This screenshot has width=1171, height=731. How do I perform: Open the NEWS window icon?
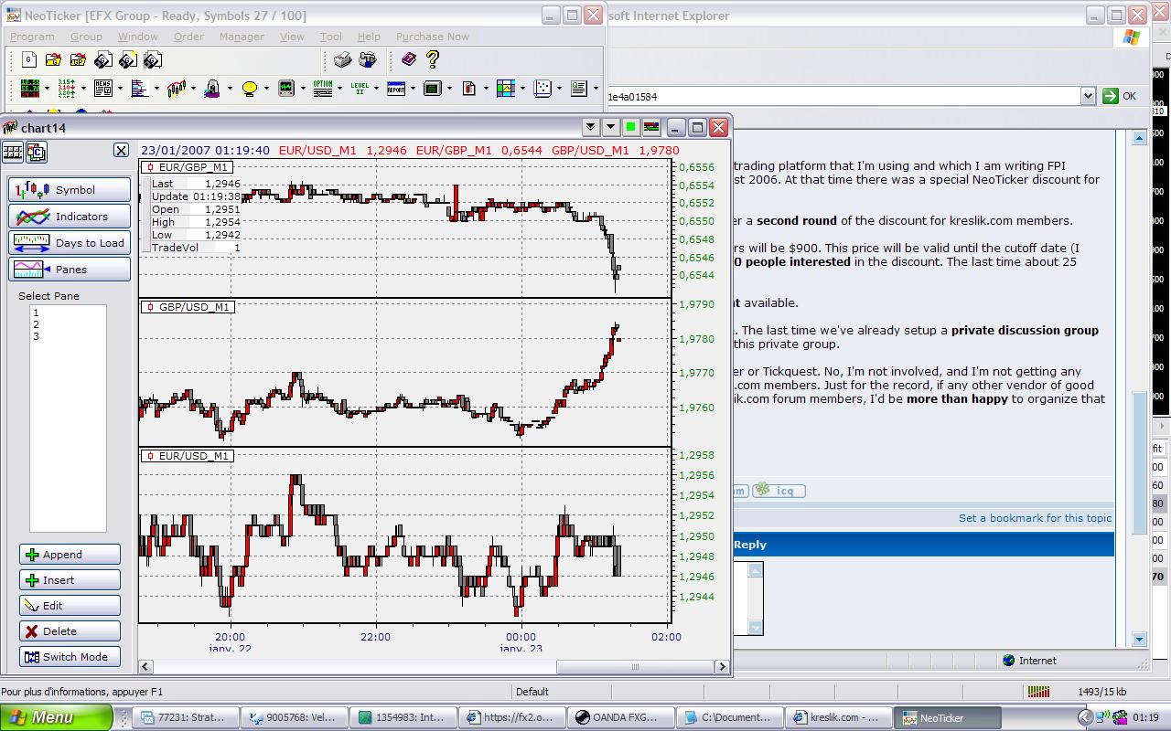point(102,89)
